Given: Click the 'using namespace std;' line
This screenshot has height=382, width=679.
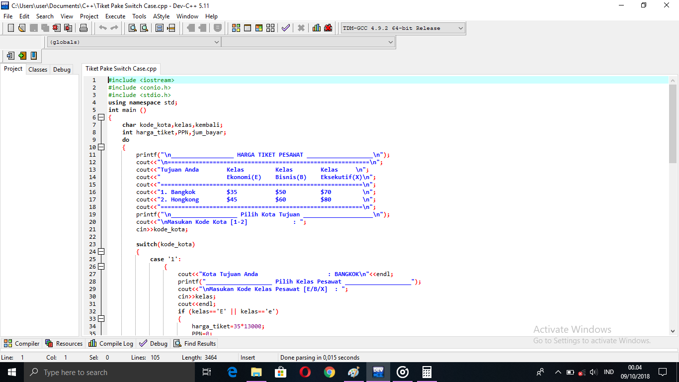Looking at the screenshot, I should (143, 102).
